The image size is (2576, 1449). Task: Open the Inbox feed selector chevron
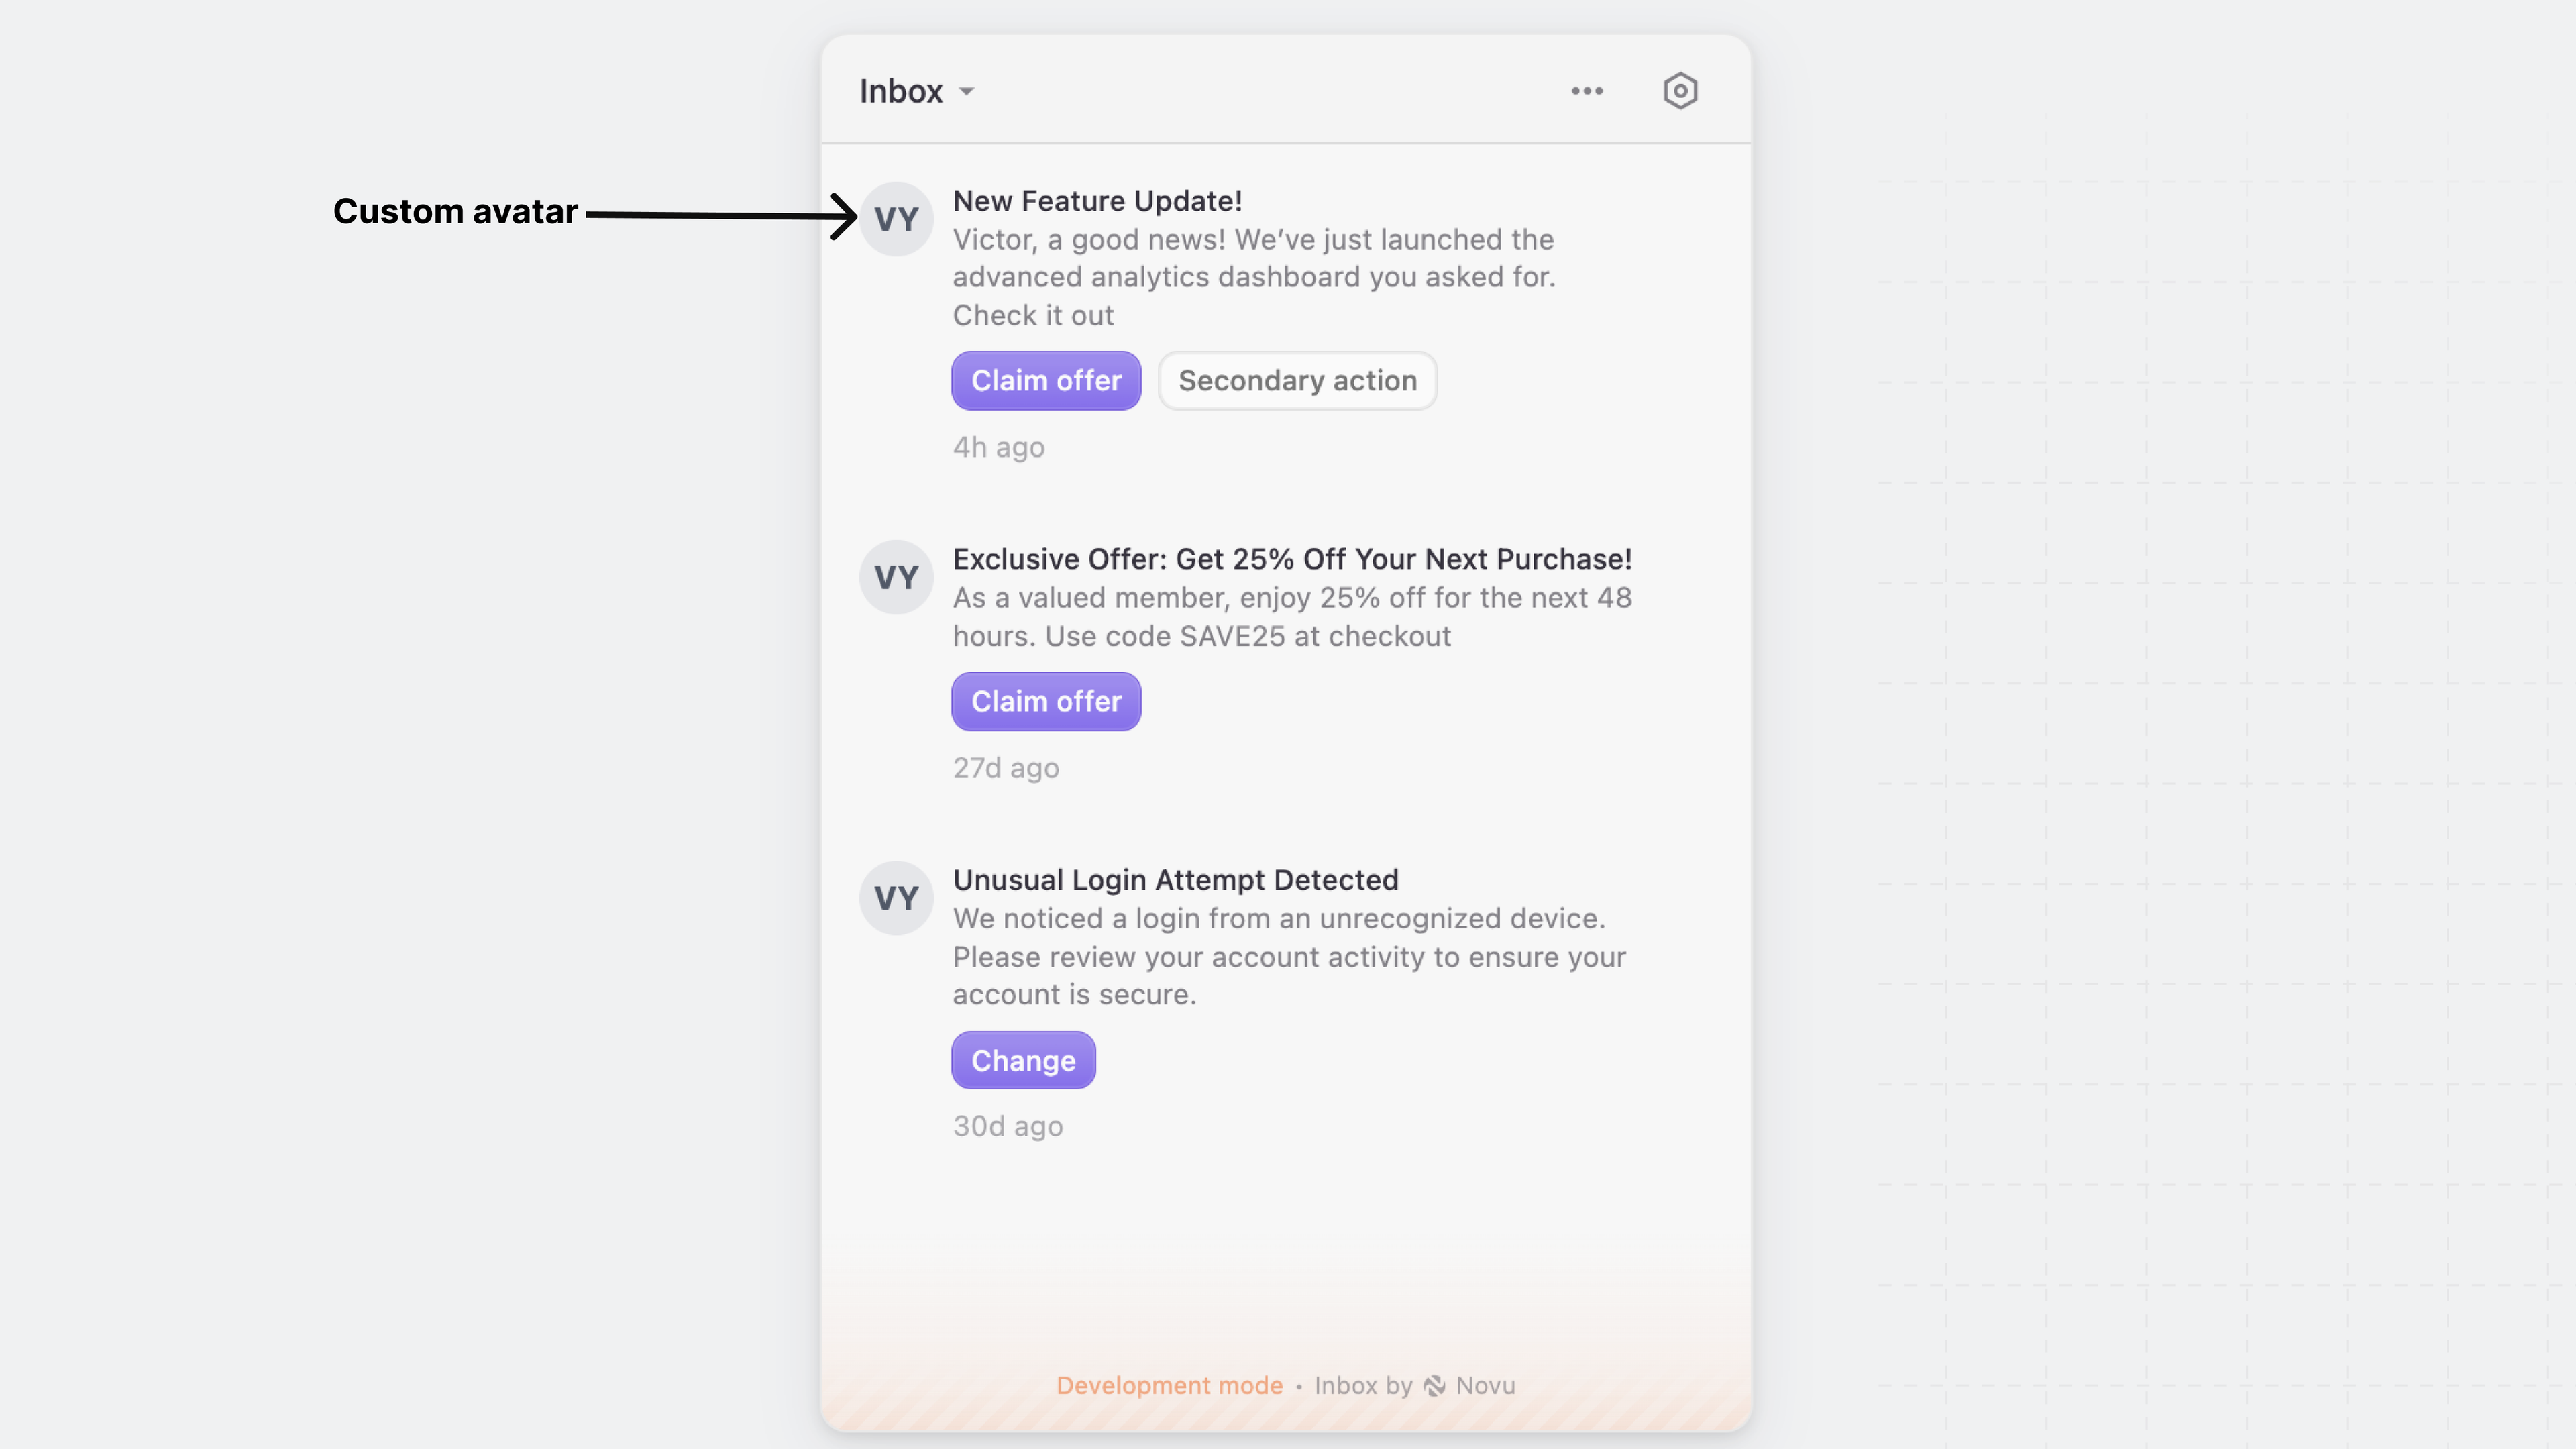coord(967,92)
